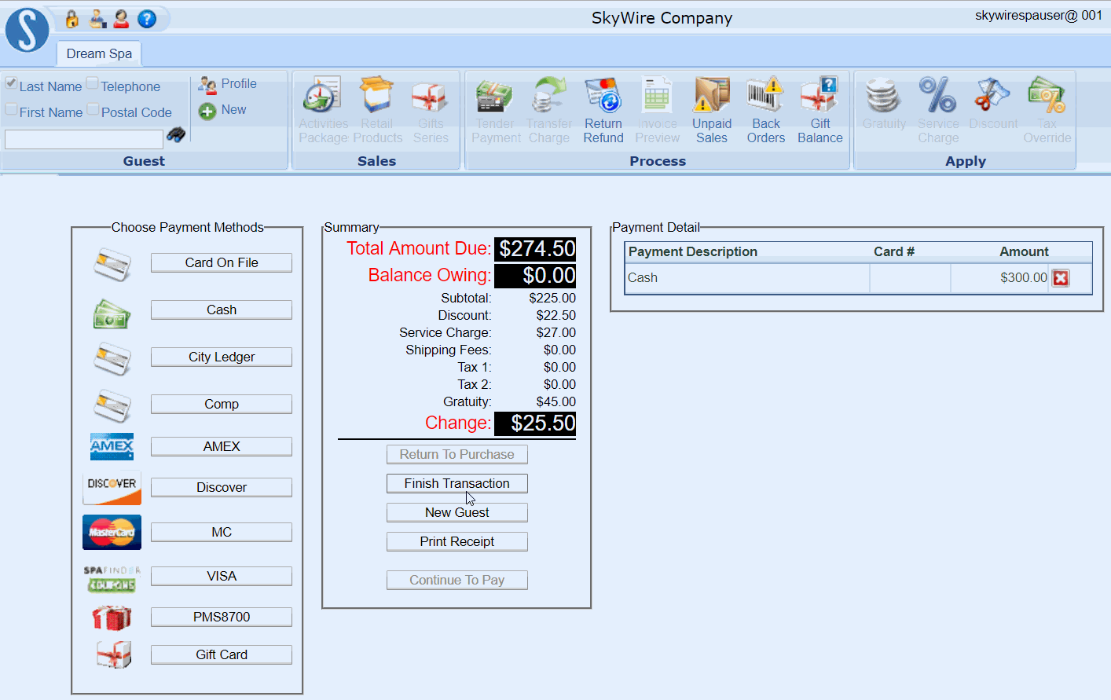
Task: Remove the Cash payment with red X
Action: pos(1061,278)
